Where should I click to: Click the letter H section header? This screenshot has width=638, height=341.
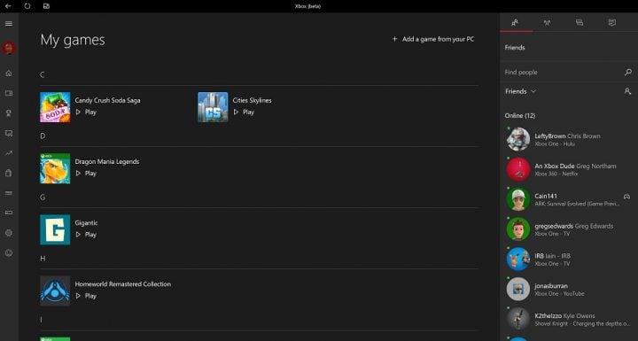click(43, 259)
